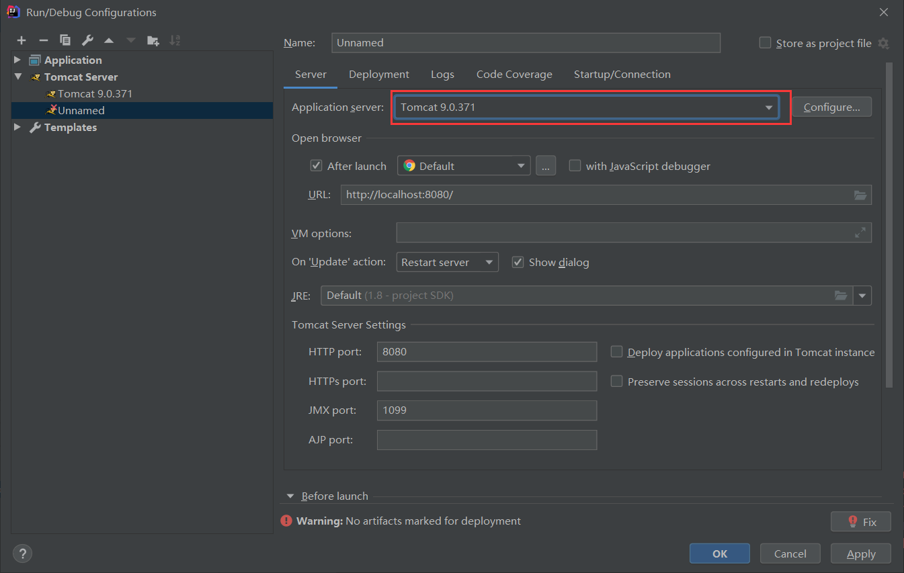Open edit templates wrench icon
This screenshot has width=904, height=573.
coord(87,40)
